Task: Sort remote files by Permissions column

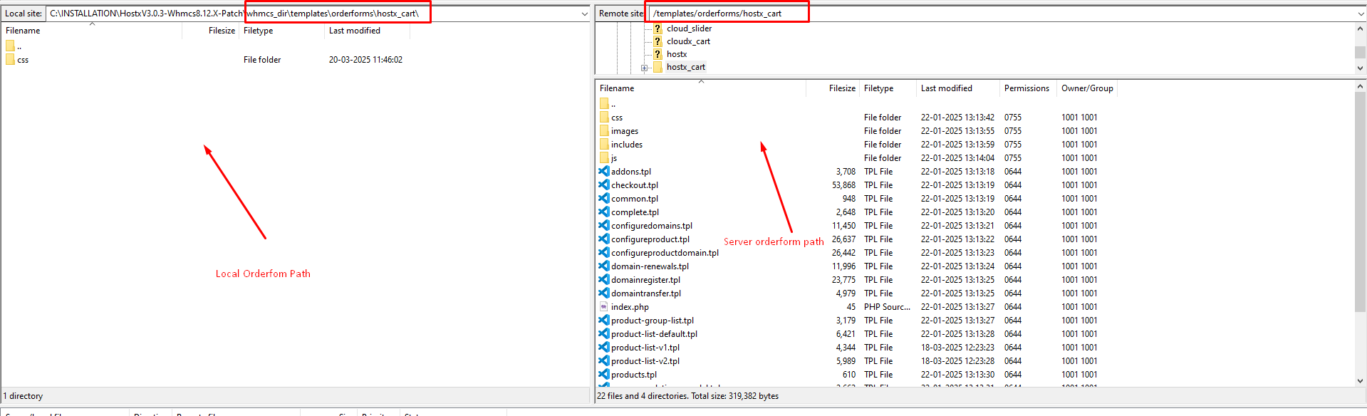Action: (x=1026, y=88)
